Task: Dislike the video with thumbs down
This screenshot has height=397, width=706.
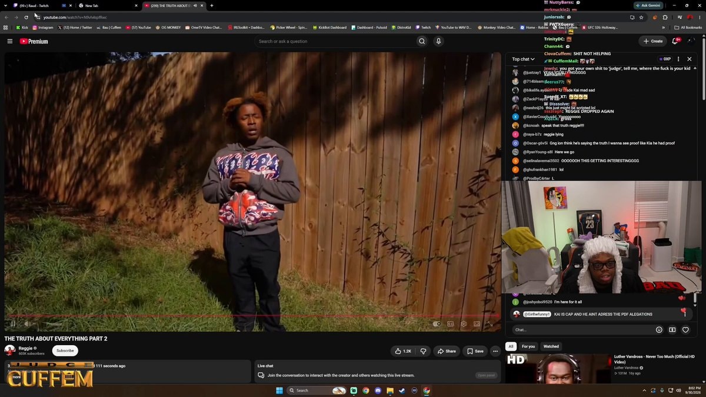Action: pos(423,351)
